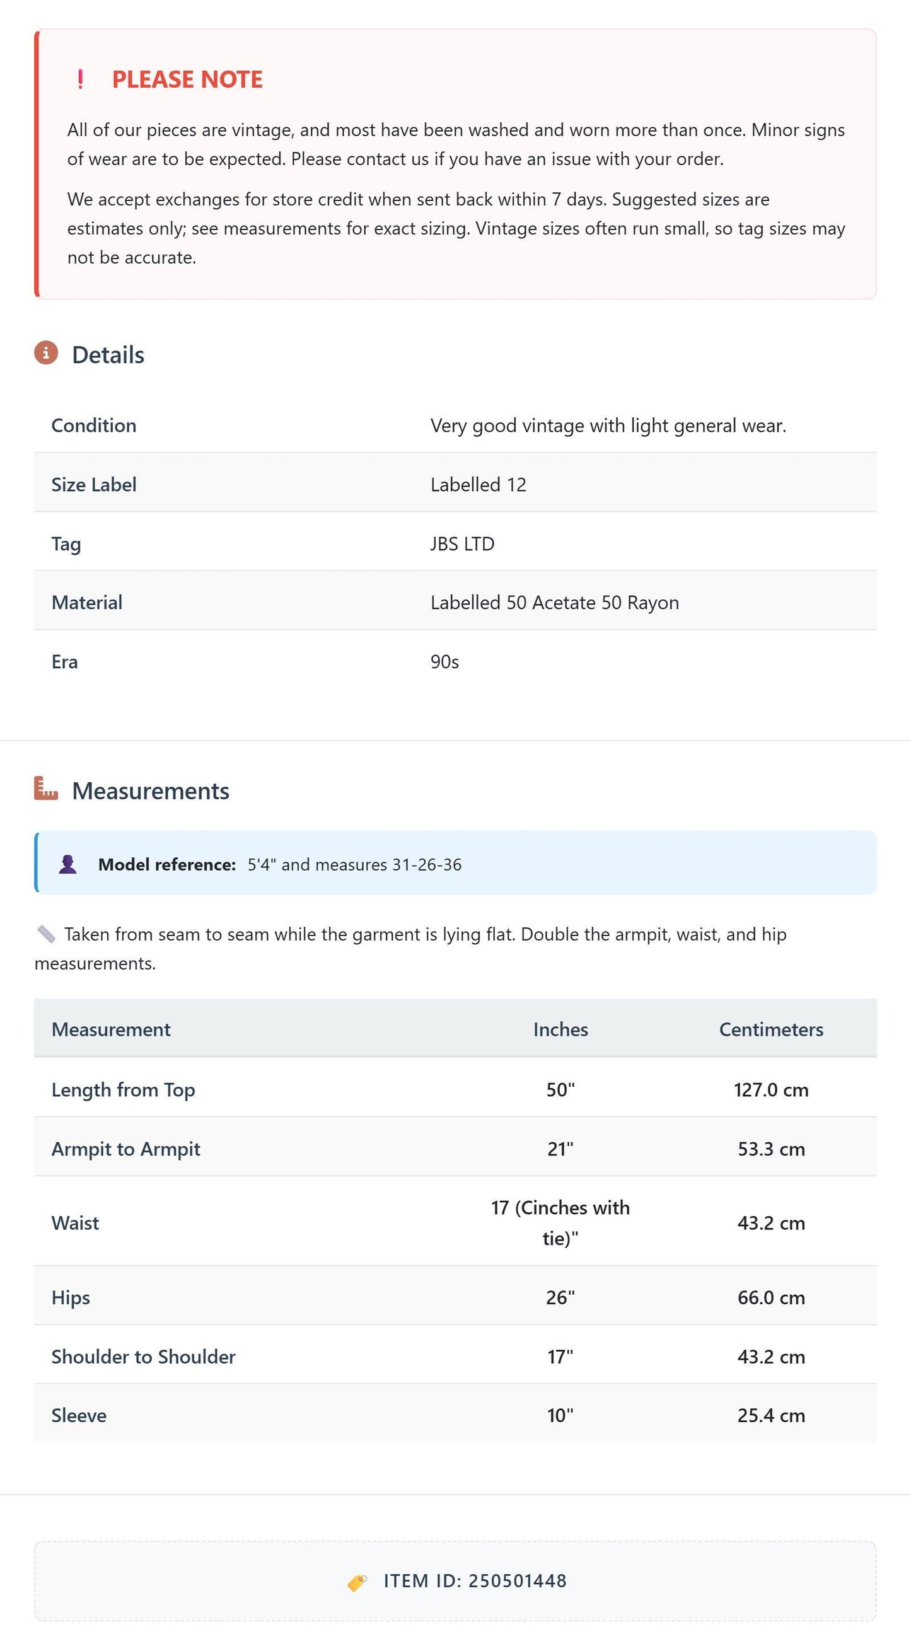Click the 'Labelled 12' size label value
Screen dimensions: 911x1651
pos(479,485)
